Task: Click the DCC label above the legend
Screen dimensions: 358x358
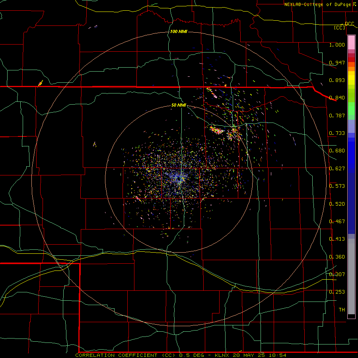Action: coord(349,24)
